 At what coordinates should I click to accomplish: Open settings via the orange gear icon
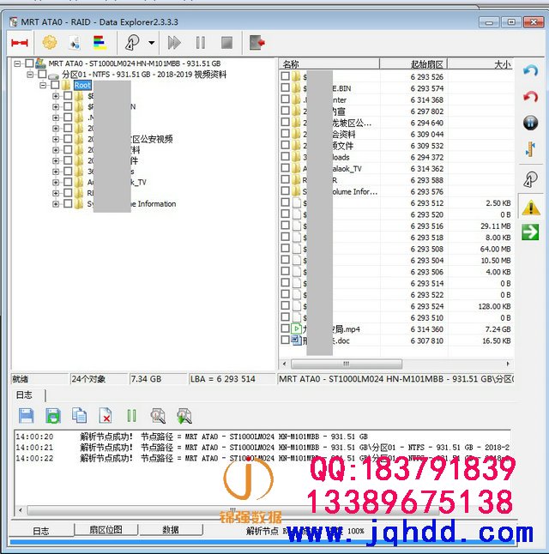[x=50, y=42]
